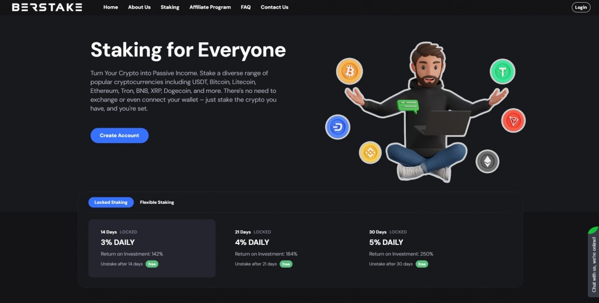The height and width of the screenshot is (303, 599).
Task: Go to the About Us page
Action: (x=139, y=7)
